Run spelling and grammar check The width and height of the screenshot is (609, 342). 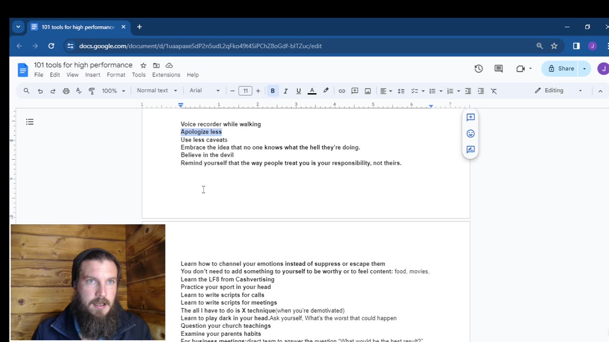79,91
